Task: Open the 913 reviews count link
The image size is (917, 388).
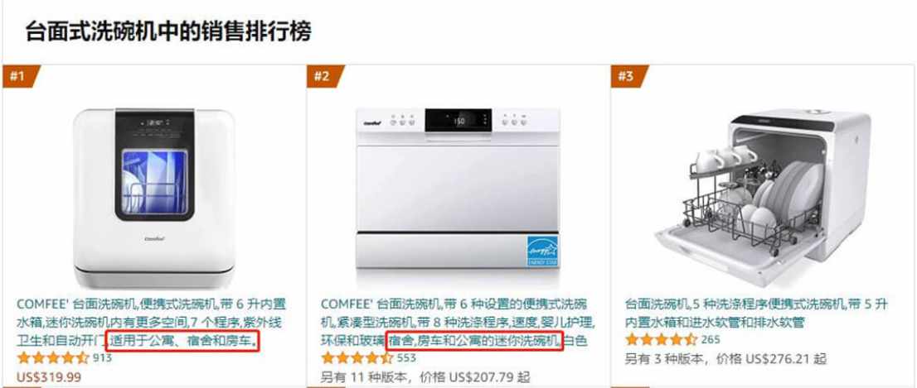Action: click(102, 358)
